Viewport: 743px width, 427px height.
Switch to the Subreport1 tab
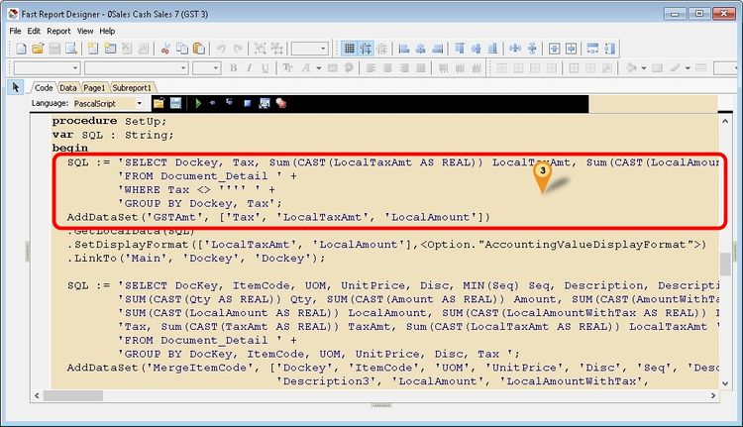pyautogui.click(x=133, y=87)
